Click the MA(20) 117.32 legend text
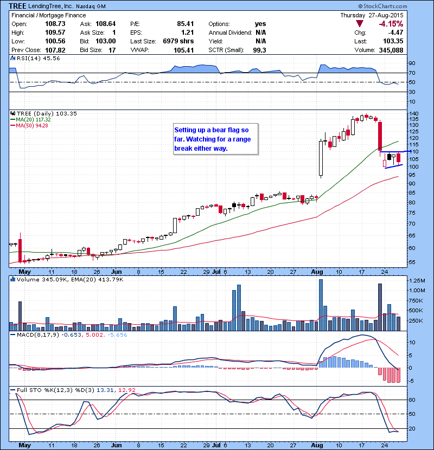The height and width of the screenshot is (450, 434). pos(33,120)
